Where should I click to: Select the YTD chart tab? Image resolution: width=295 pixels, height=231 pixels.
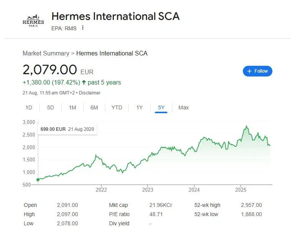click(117, 107)
